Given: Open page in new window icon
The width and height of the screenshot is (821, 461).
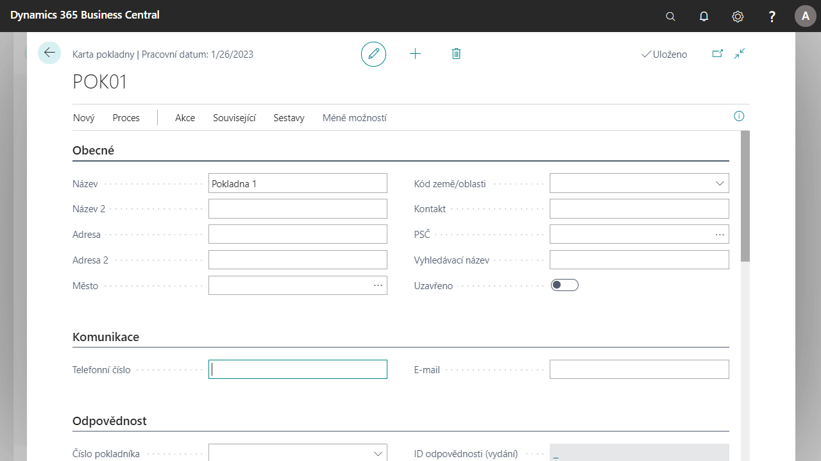Looking at the screenshot, I should [718, 54].
